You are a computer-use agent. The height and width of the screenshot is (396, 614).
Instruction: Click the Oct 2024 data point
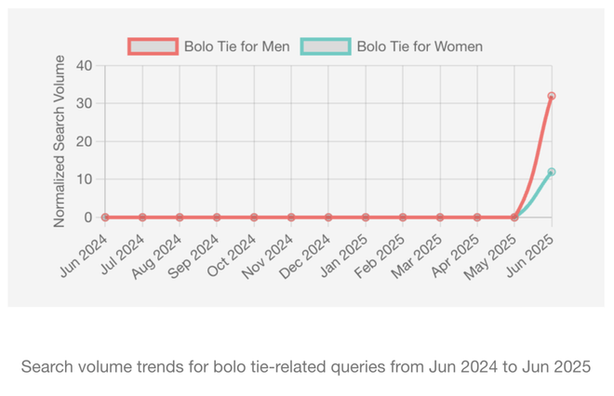click(x=254, y=218)
